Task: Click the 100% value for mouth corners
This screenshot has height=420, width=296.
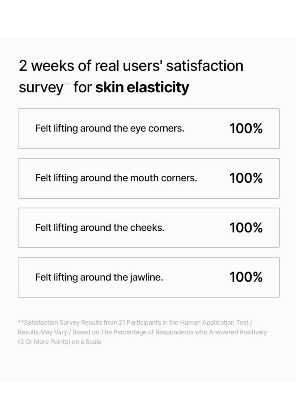Action: tap(246, 178)
